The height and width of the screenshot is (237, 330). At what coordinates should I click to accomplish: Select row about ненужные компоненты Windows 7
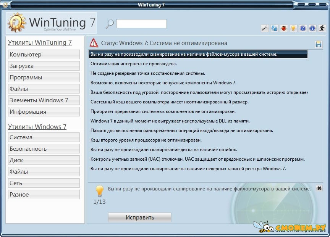(198, 83)
